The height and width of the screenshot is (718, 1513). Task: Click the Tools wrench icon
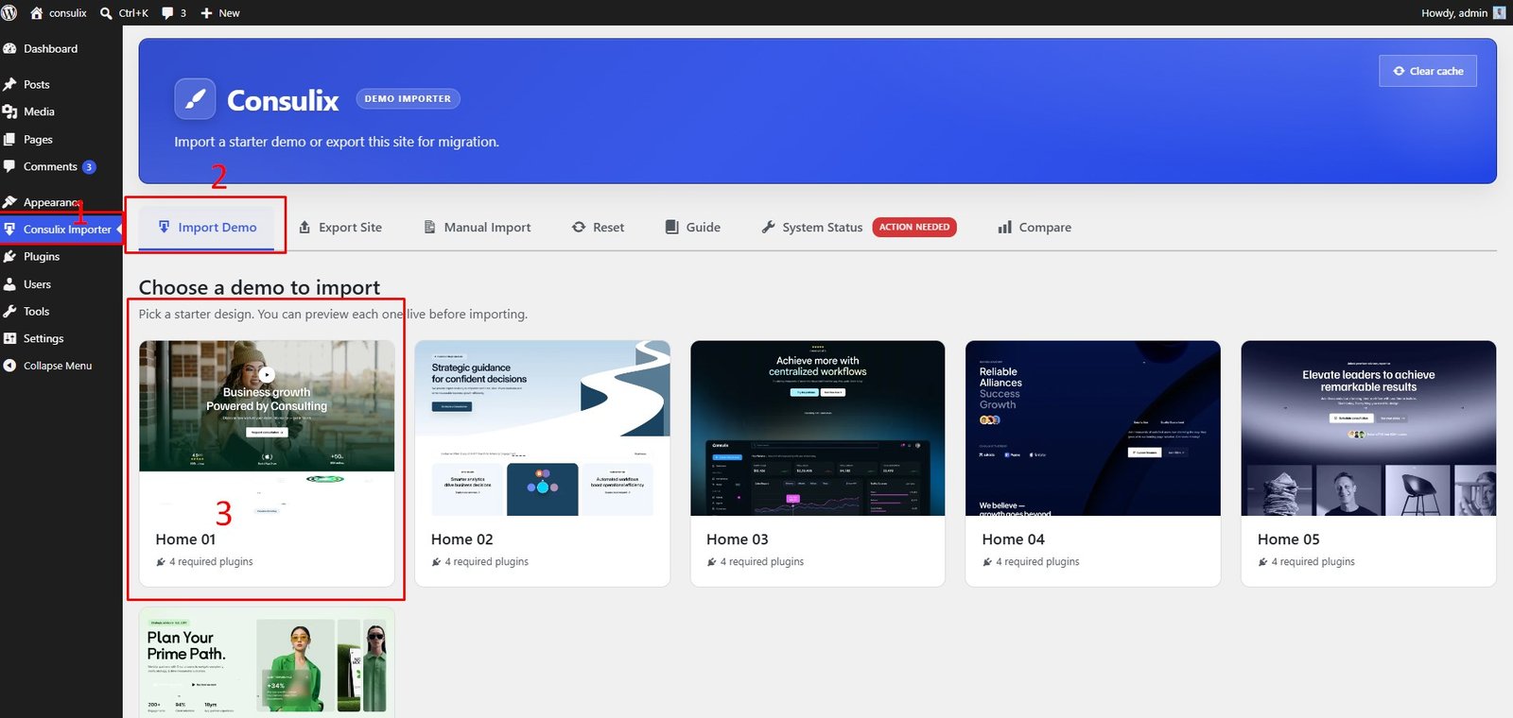pos(10,311)
